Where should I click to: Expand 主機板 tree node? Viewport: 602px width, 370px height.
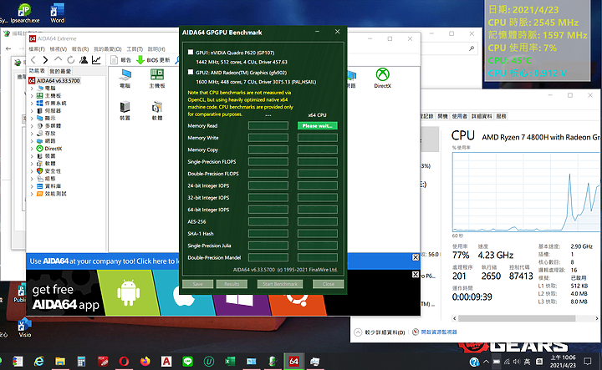[x=32, y=95]
